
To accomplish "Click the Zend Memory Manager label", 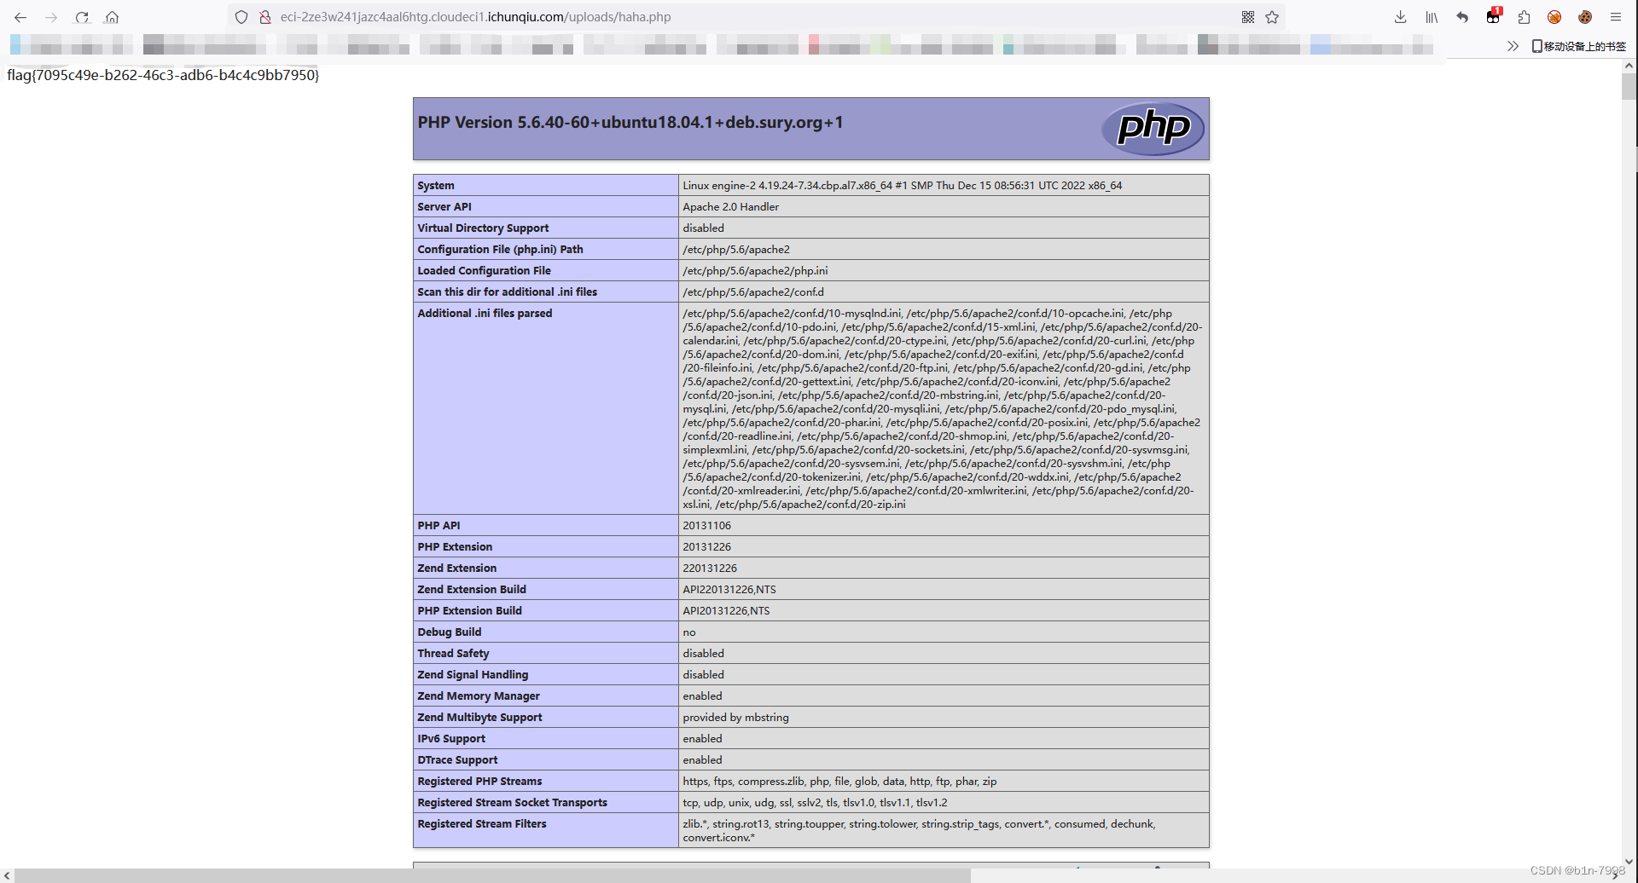I will click(479, 696).
